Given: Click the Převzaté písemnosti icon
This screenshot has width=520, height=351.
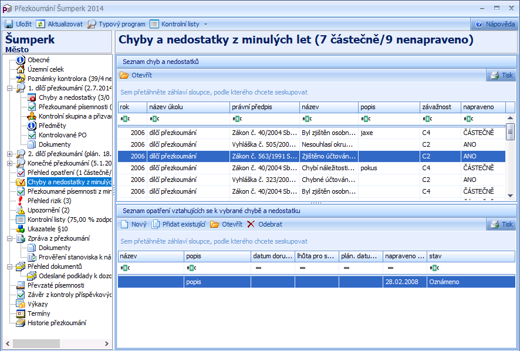Looking at the screenshot, I should tap(21, 285).
